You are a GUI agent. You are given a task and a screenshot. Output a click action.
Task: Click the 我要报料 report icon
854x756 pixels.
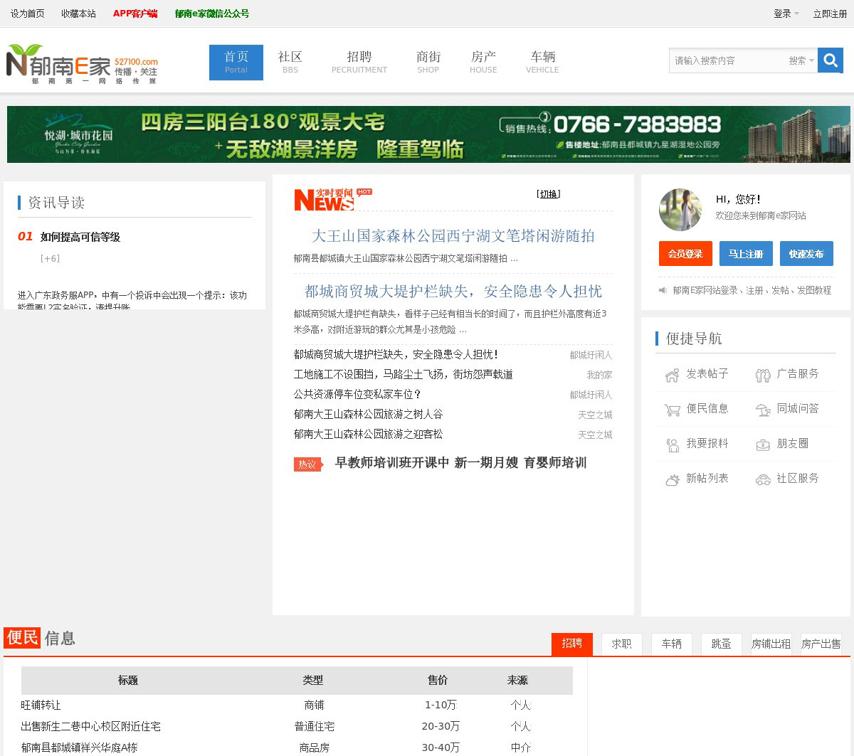[x=672, y=444]
